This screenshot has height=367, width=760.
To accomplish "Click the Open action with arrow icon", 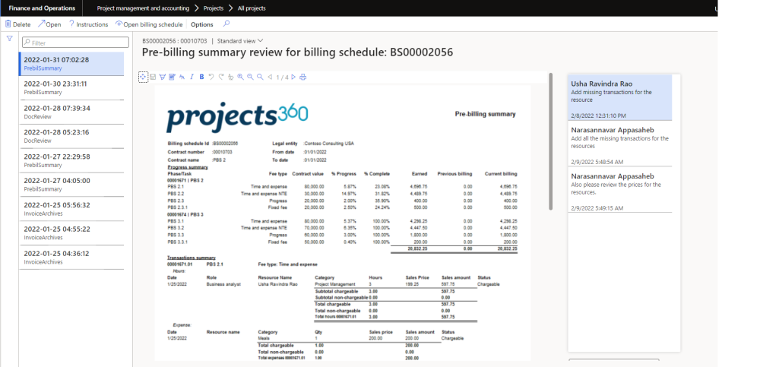I will click(x=49, y=24).
